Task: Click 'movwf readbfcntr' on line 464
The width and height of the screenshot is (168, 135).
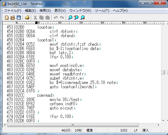Action: [x=67, y=74]
